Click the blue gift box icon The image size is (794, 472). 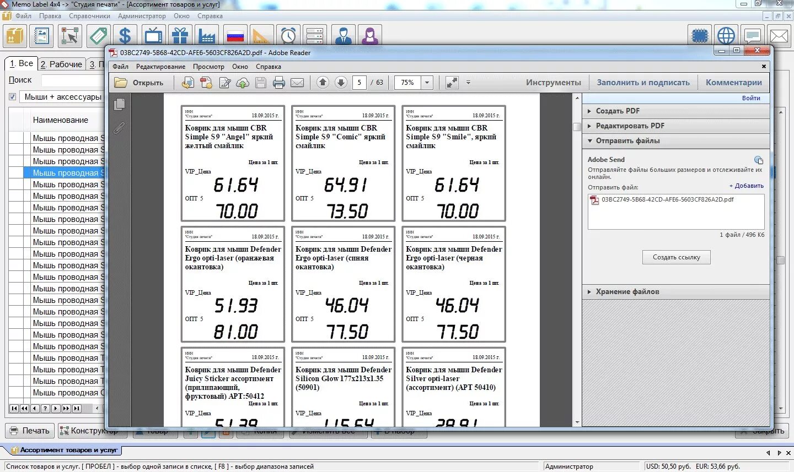pyautogui.click(x=180, y=36)
